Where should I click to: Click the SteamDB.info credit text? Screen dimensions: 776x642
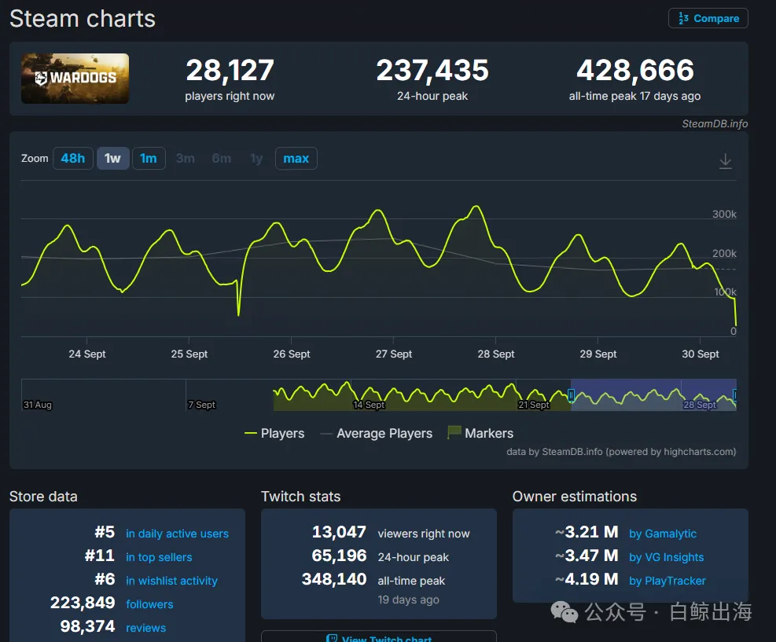[715, 123]
